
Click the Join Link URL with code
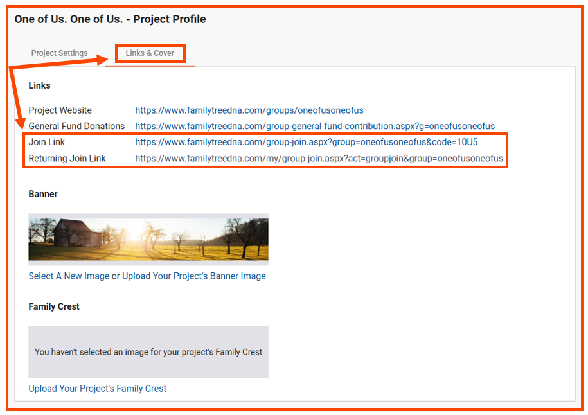pyautogui.click(x=306, y=142)
